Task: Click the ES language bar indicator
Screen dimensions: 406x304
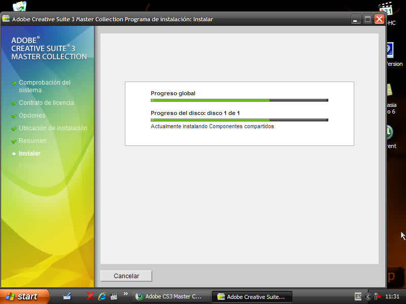Action: [358, 296]
